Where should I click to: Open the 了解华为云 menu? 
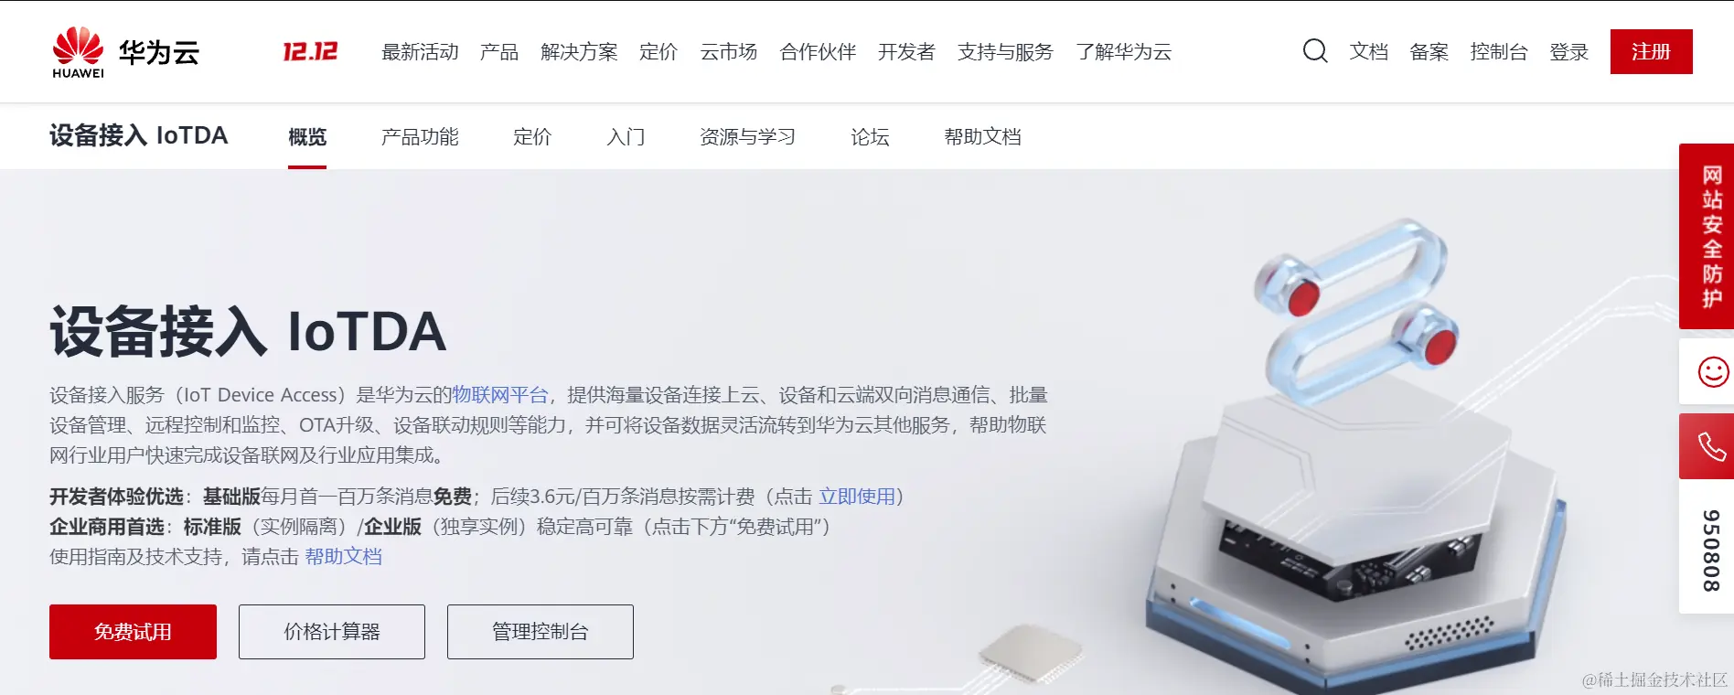(x=1124, y=52)
